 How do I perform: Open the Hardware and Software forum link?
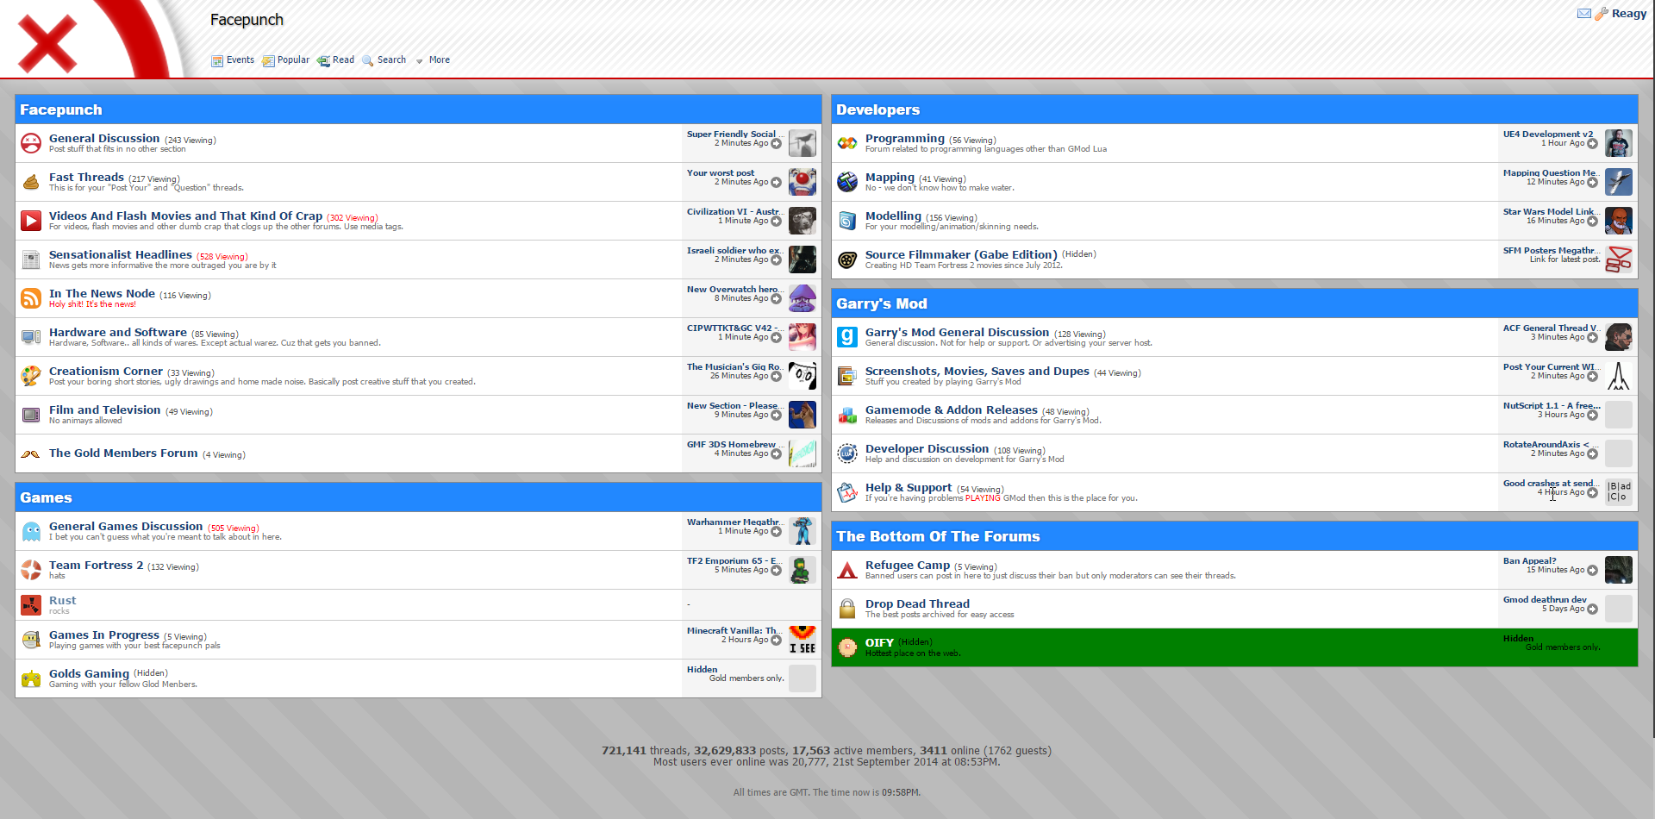click(x=118, y=332)
